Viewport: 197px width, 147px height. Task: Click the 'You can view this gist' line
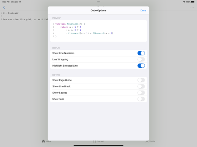pyautogui.click(x=25, y=20)
